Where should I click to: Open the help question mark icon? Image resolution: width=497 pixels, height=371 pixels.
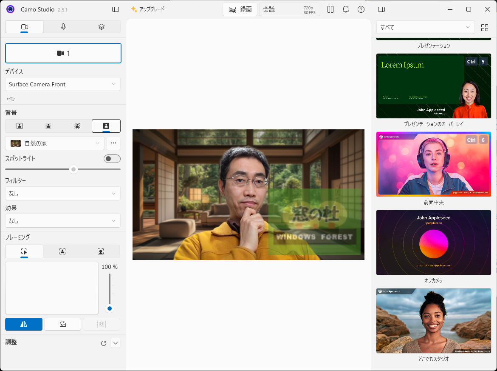coord(361,9)
